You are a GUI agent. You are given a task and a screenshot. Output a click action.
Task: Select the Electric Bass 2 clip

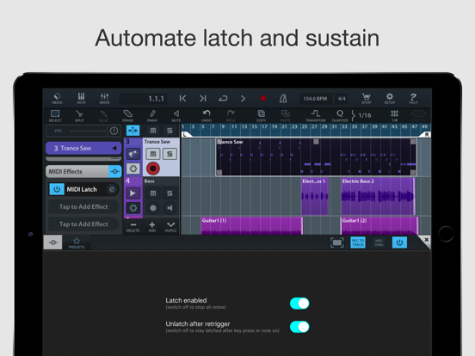(x=378, y=196)
